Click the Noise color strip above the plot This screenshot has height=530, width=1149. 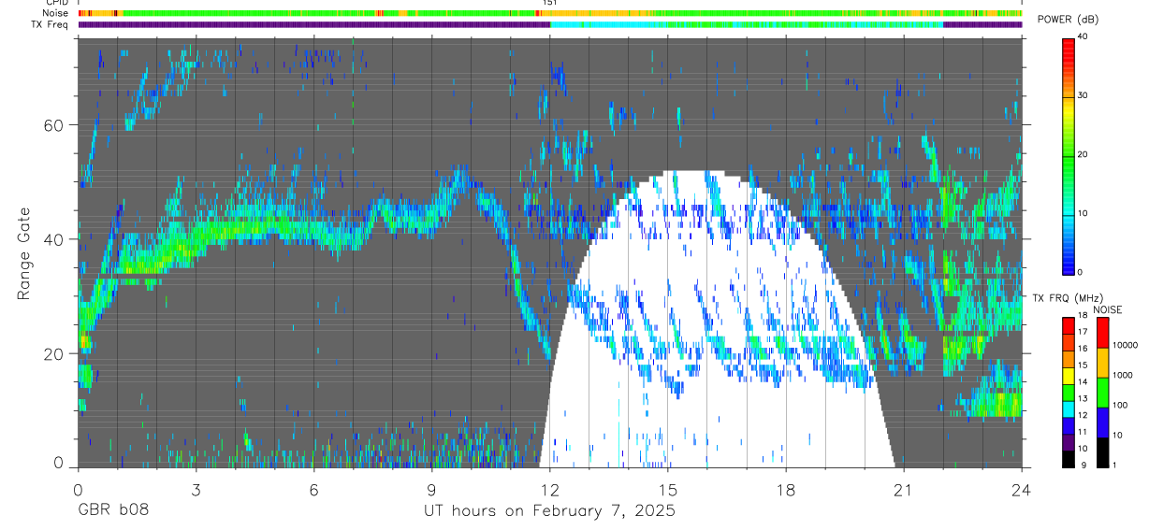(549, 13)
